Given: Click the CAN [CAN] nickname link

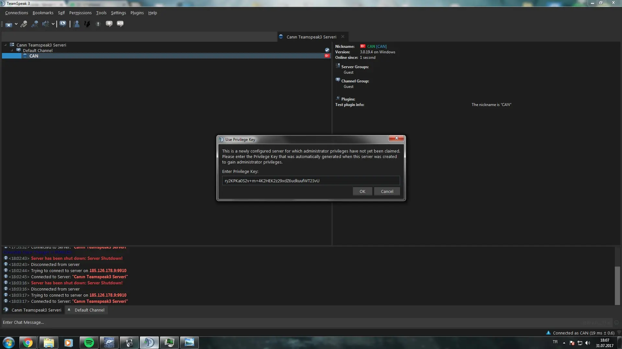Looking at the screenshot, I should pos(377,47).
